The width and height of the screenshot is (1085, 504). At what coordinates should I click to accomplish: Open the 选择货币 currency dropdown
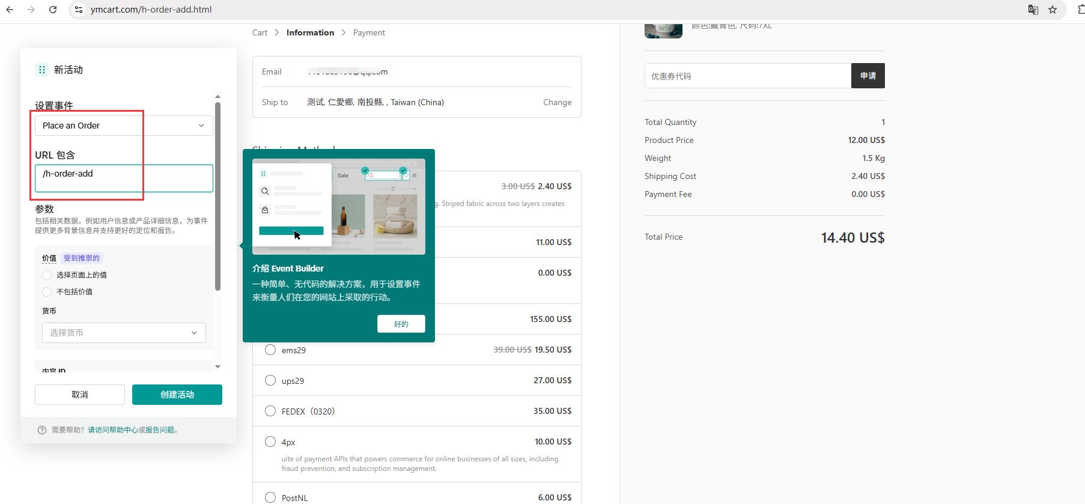click(124, 333)
